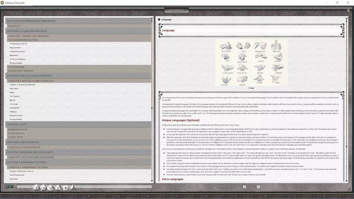The image size is (354, 199).
Task: Expand Chapter 4: Proficiencies main header
Action: point(78,142)
